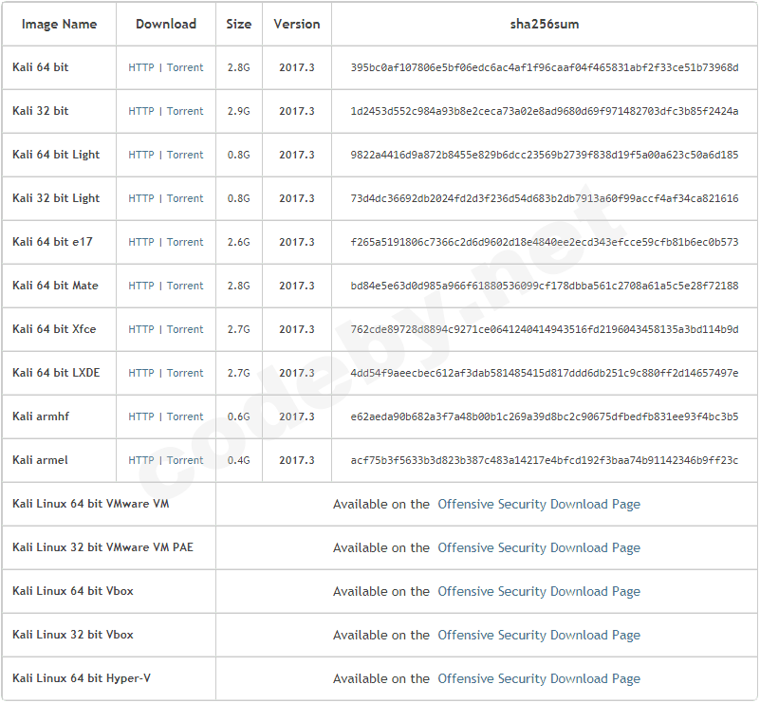Click Torrent link for Kali 64 bit Mate

tap(185, 286)
